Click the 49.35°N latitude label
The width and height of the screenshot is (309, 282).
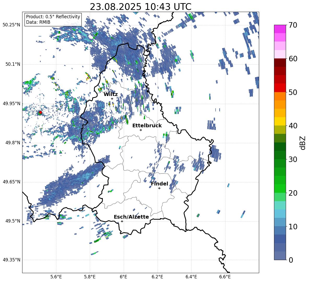point(11,260)
